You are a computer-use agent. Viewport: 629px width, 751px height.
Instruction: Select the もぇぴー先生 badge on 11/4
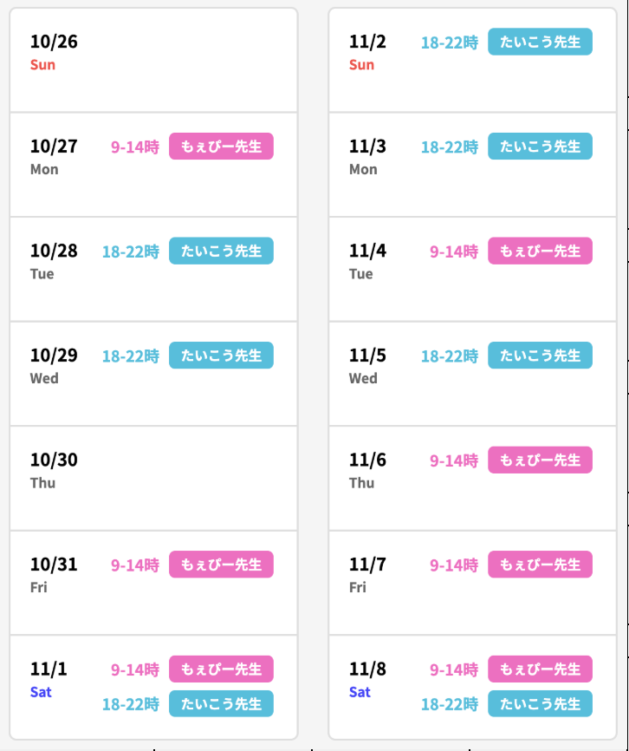540,251
